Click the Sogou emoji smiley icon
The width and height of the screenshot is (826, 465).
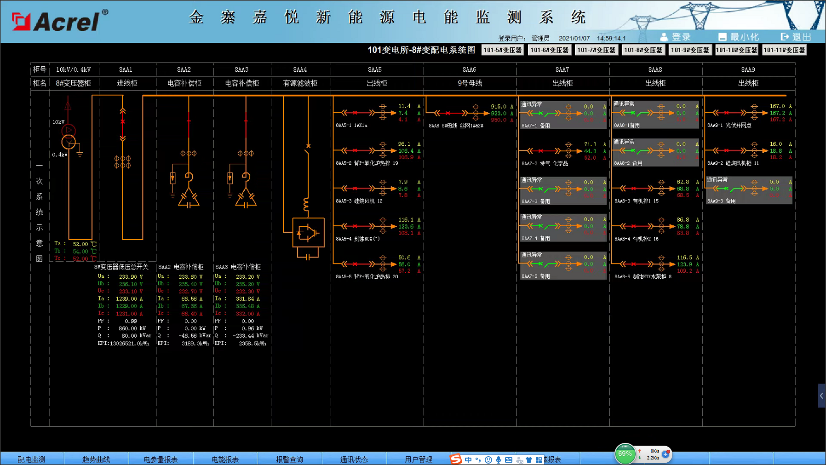(488, 459)
